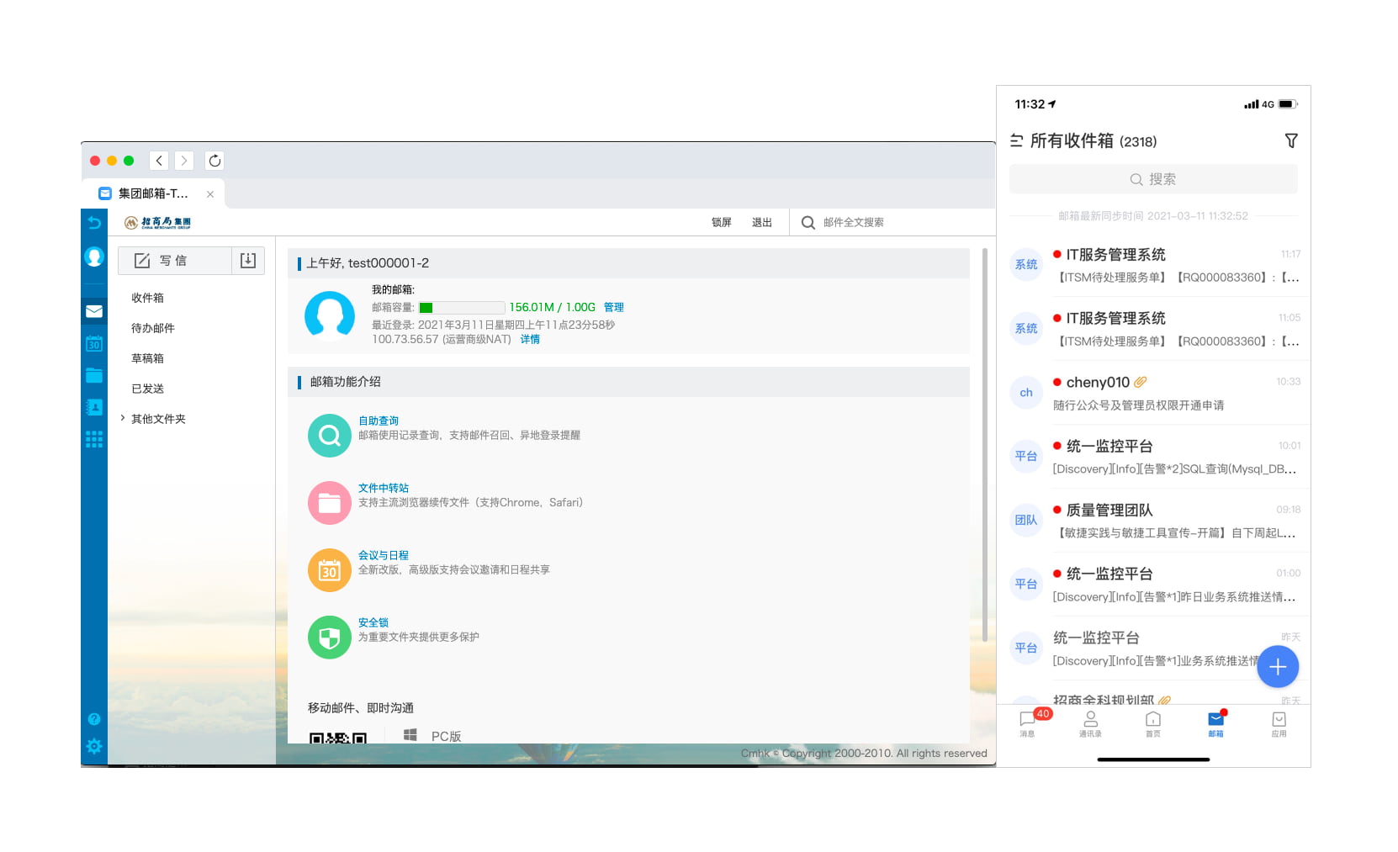
Task: Click the 团队 sender avatar
Action: [x=1026, y=521]
